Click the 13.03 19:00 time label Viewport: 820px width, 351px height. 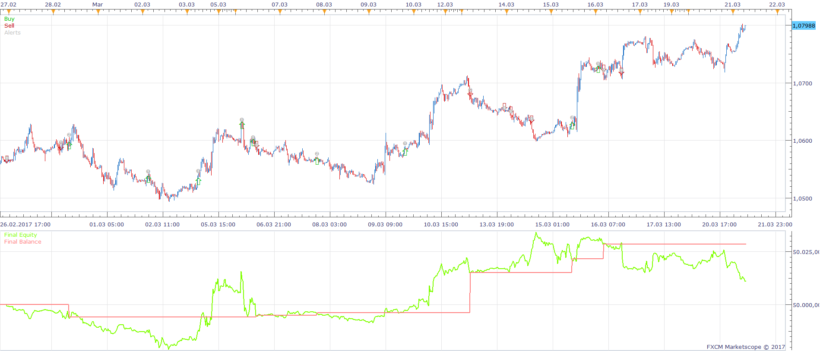tap(497, 225)
